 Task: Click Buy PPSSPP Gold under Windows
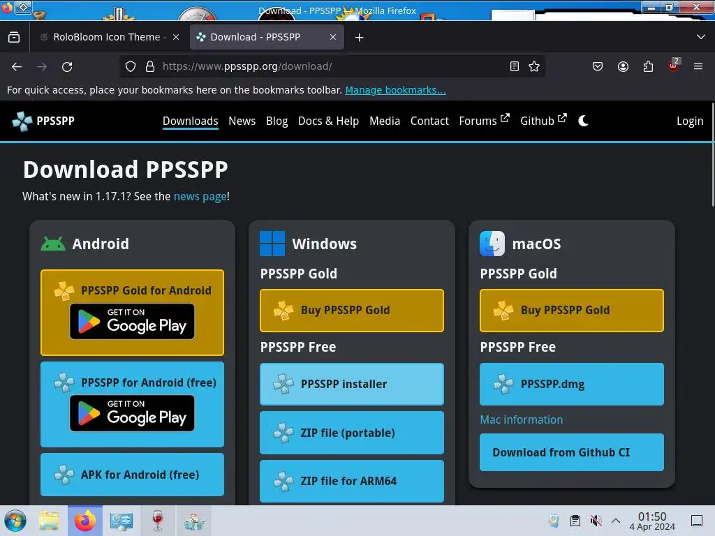pyautogui.click(x=352, y=311)
